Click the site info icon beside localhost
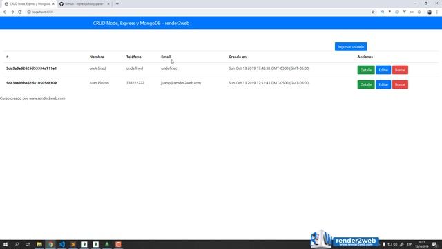 click(x=29, y=12)
